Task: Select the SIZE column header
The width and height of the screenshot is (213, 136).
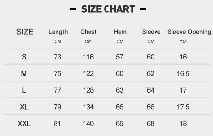Action: click(25, 32)
